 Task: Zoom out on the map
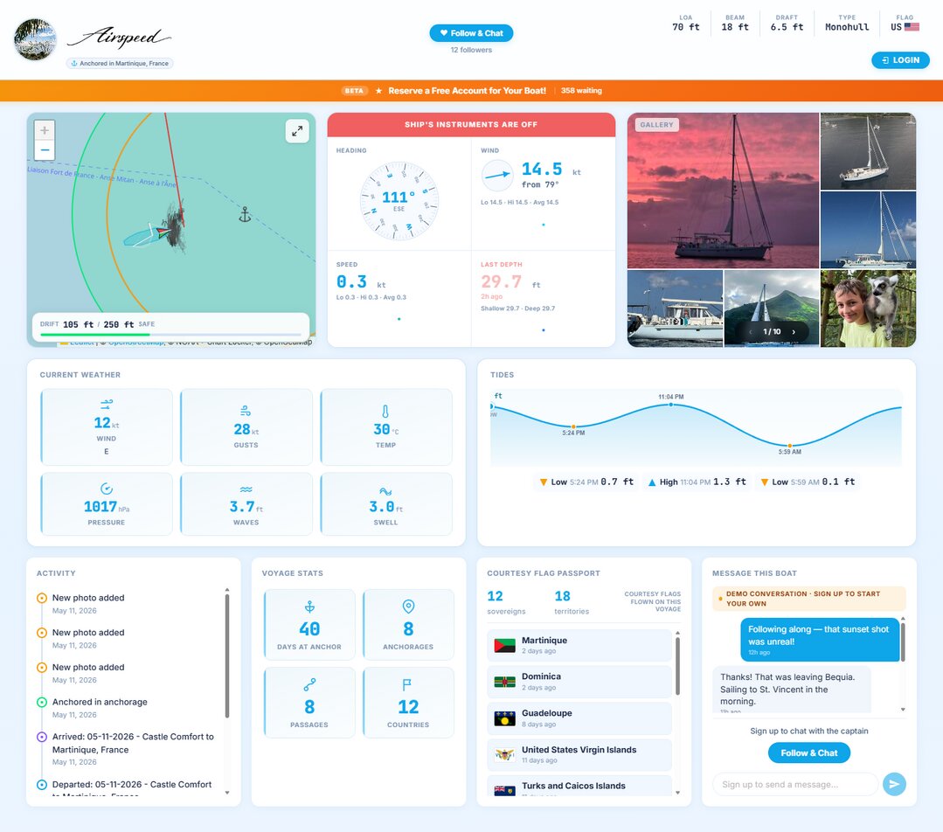pyautogui.click(x=45, y=150)
